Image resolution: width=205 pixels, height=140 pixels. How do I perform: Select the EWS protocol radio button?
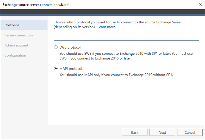click(x=56, y=47)
